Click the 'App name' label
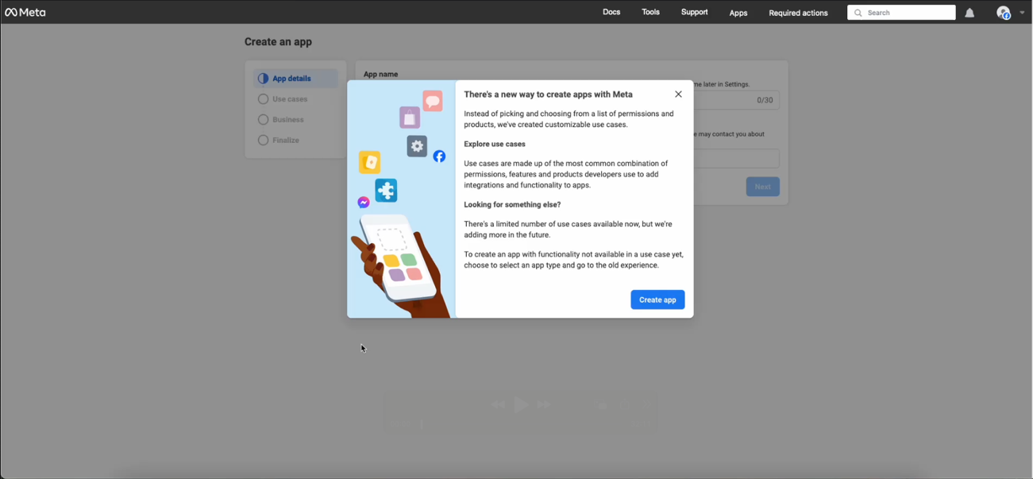This screenshot has height=479, width=1033. coord(380,74)
